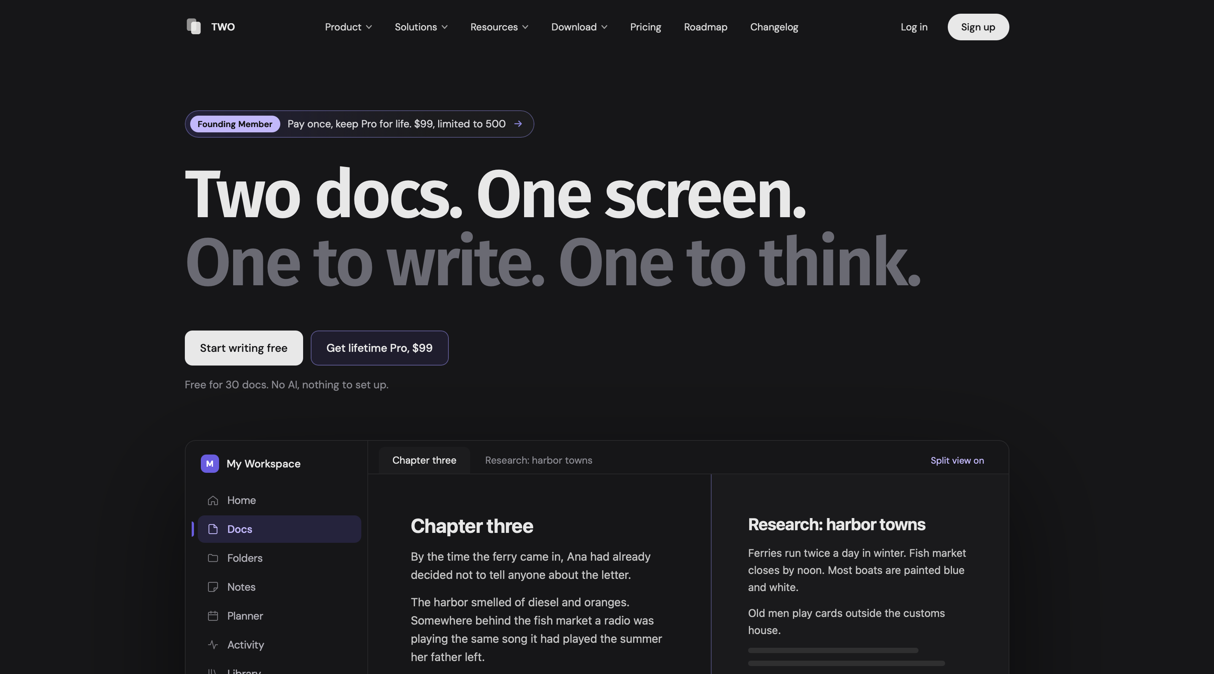Click the paragraph starting By the time the ferry

click(x=531, y=566)
